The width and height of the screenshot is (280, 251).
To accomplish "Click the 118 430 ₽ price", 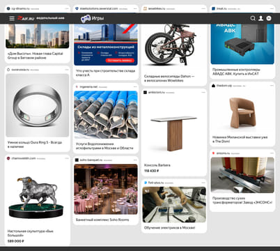I will (x=151, y=171).
